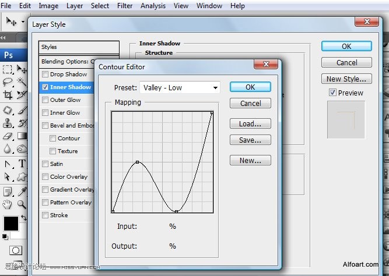This screenshot has width=389, height=276.
Task: Select the Clone Stamp tool
Action: tap(8, 123)
